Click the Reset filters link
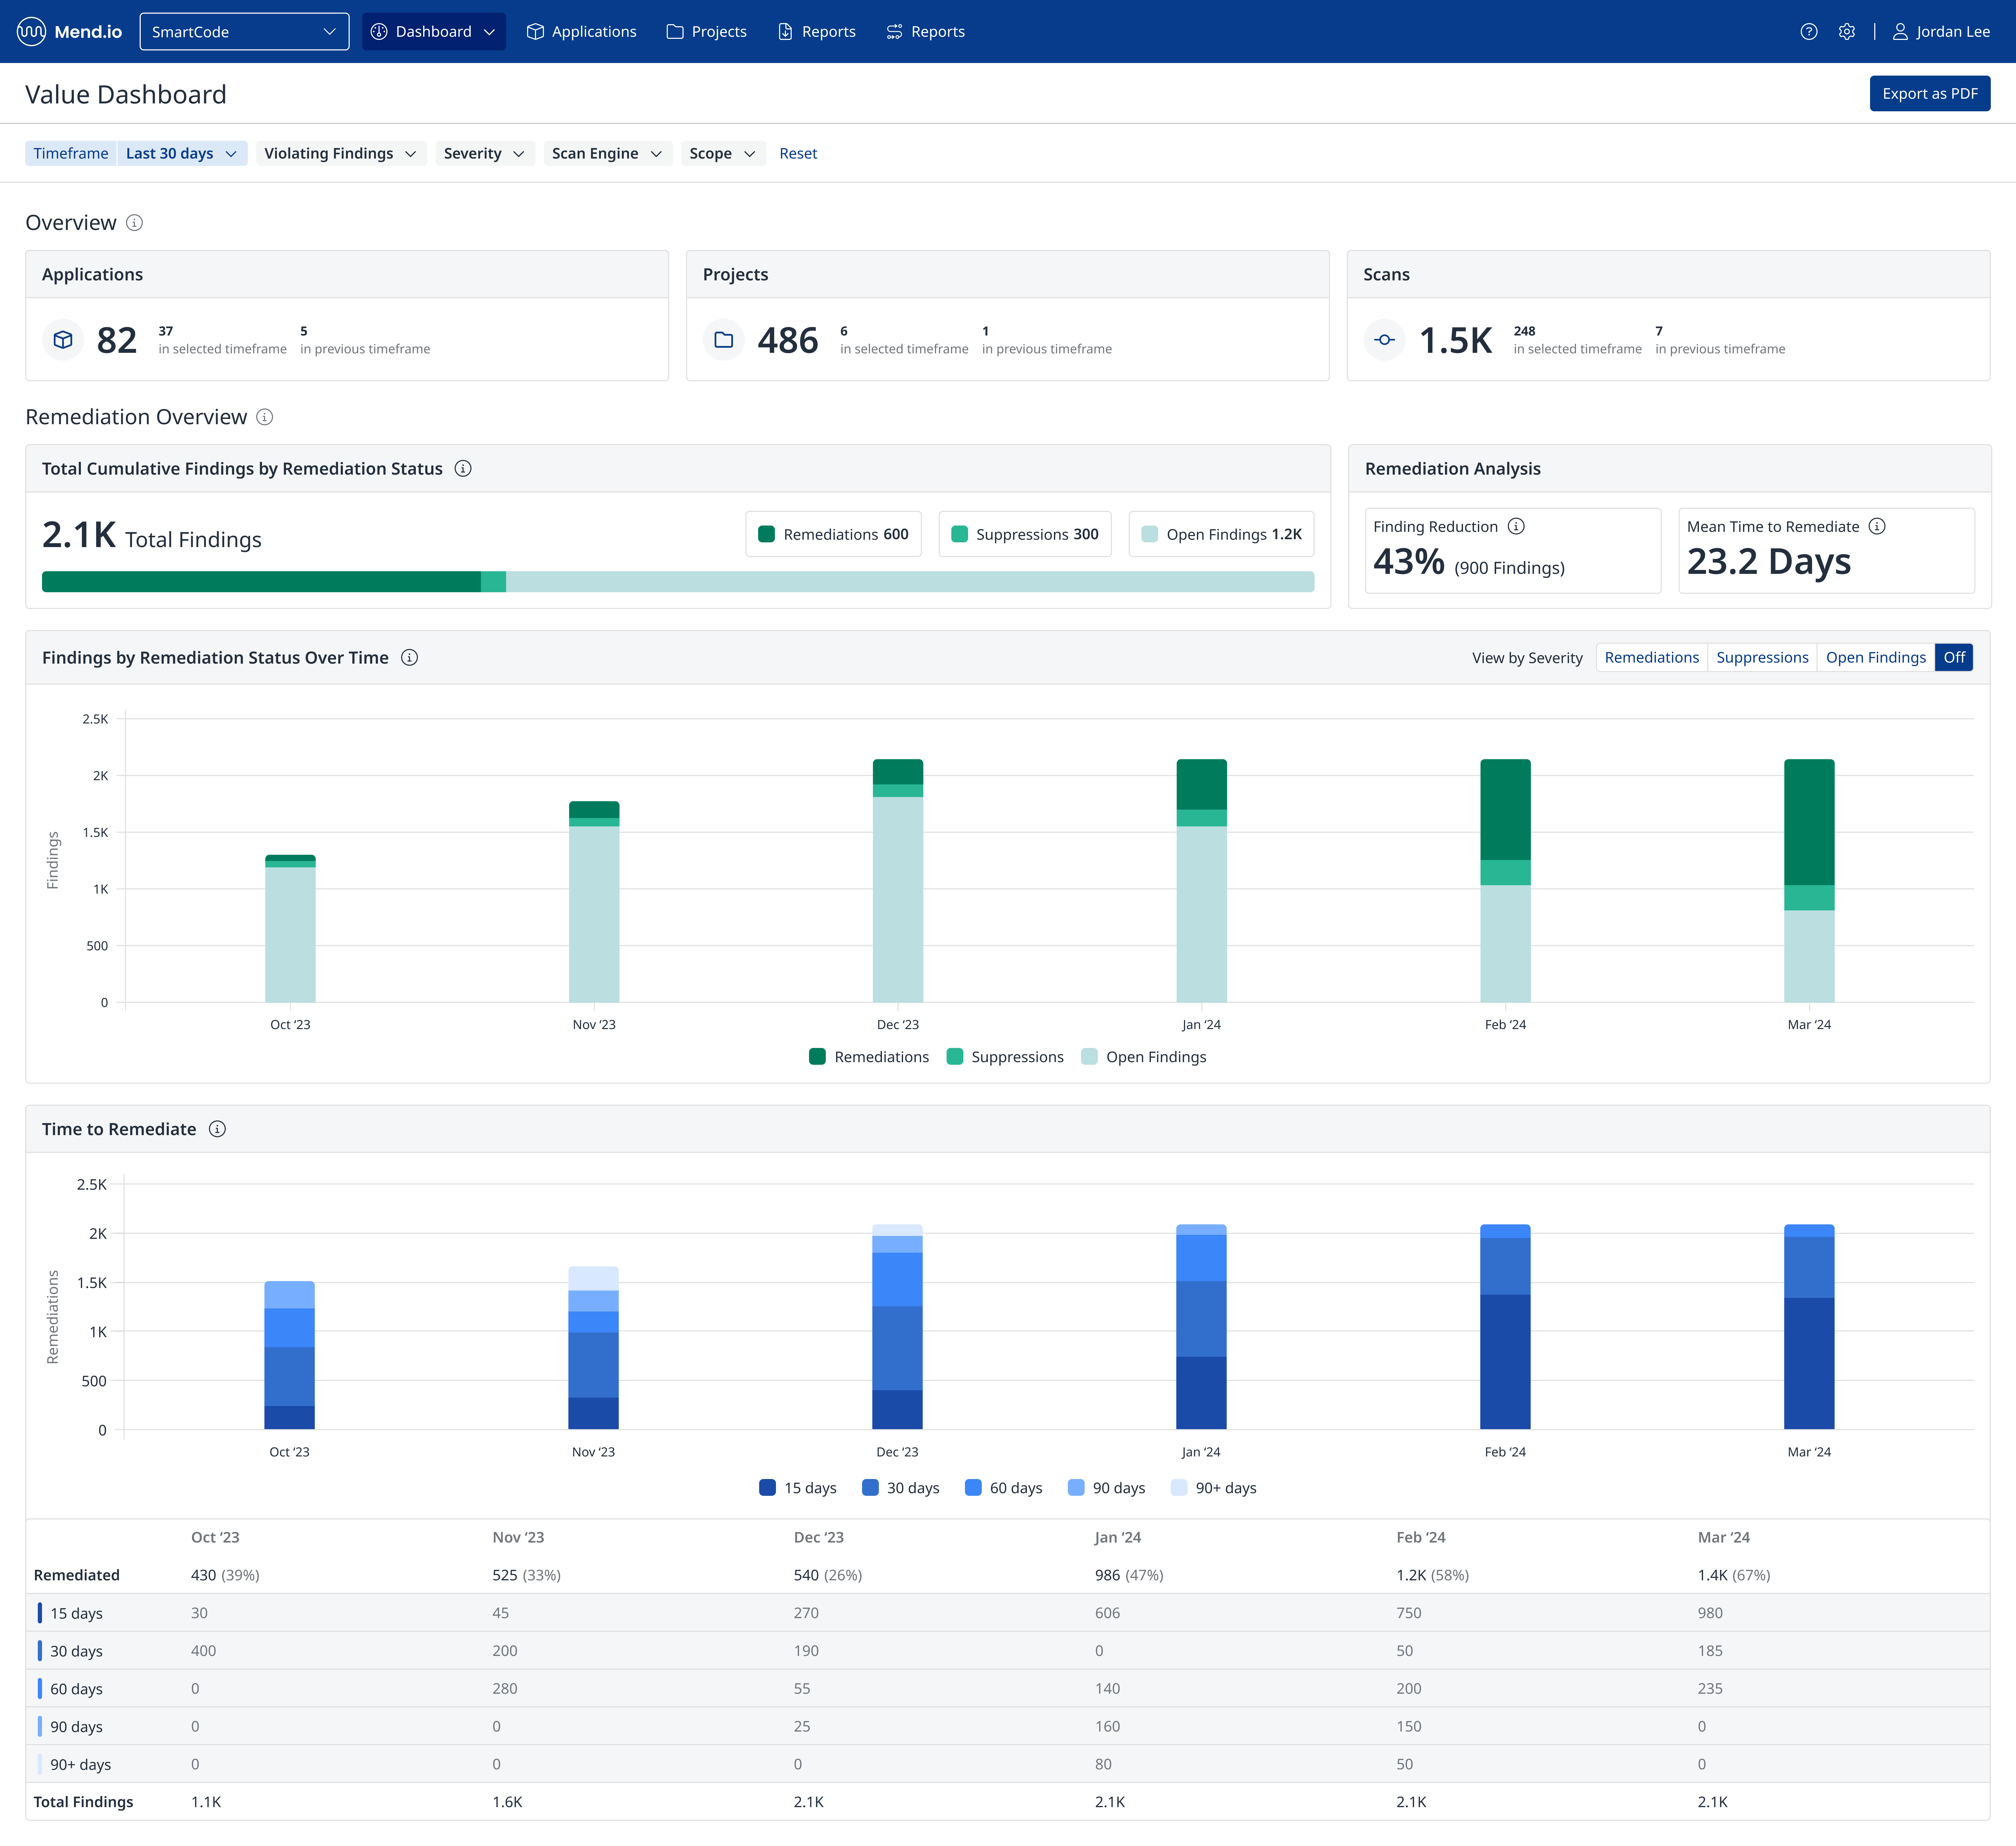Image resolution: width=2016 pixels, height=1846 pixels. (x=798, y=153)
